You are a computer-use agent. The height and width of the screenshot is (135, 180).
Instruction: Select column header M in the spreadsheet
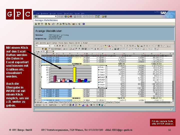114,53
